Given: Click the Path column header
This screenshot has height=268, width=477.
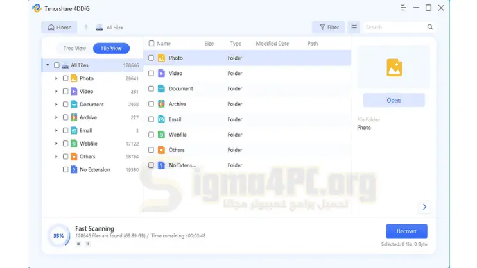Looking at the screenshot, I should [x=313, y=44].
